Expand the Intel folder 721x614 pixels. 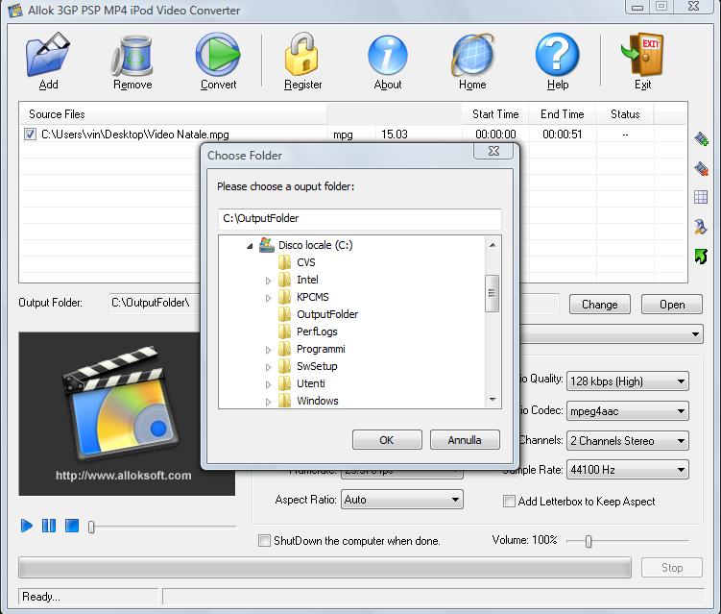268,281
